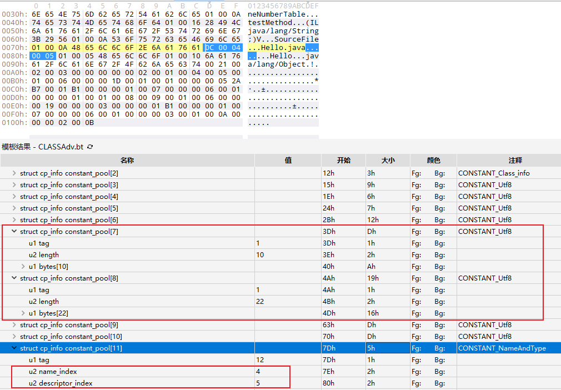
Task: Click the color cell of constant_pool[3]
Action: coord(433,184)
